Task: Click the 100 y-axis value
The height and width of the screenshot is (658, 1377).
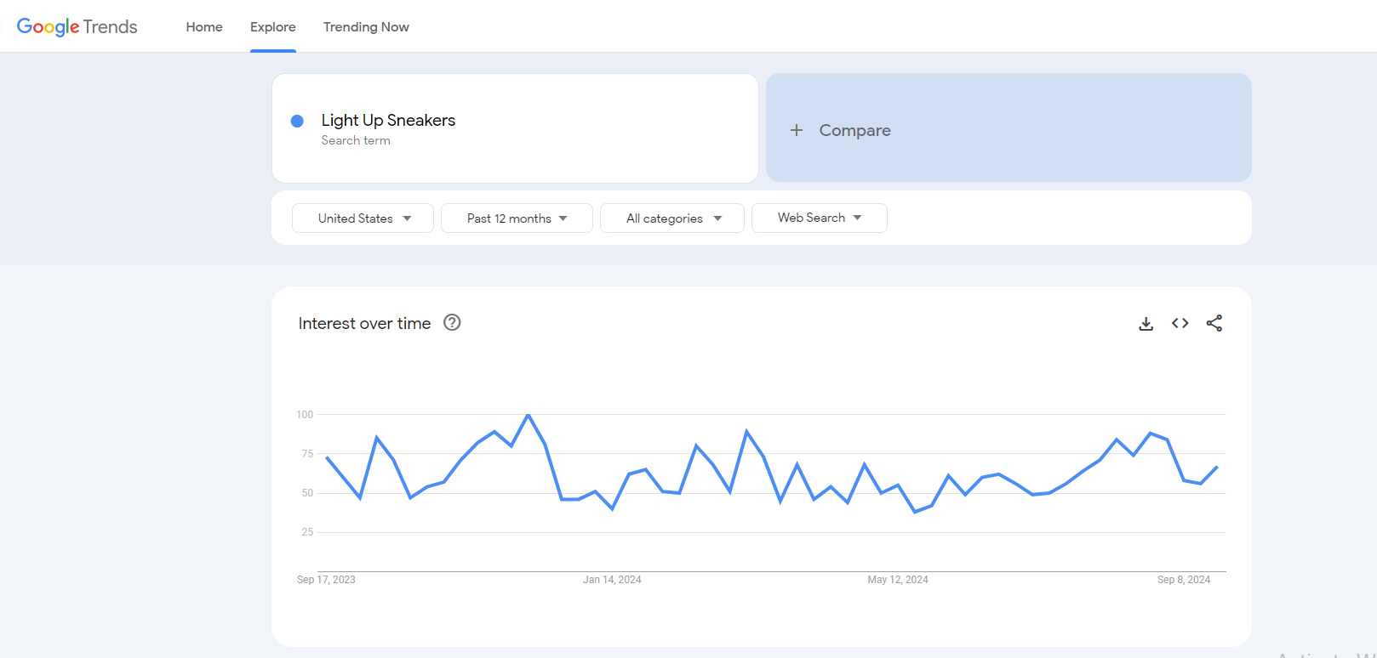Action: [x=305, y=415]
